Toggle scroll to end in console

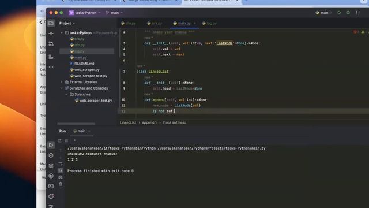(61, 170)
